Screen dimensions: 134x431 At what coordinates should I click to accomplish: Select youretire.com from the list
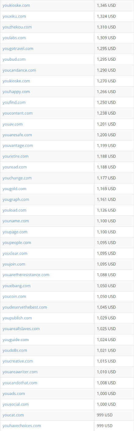point(16,156)
